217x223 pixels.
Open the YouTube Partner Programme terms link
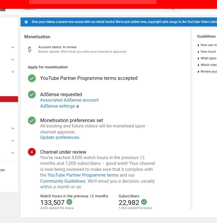coord(83,175)
